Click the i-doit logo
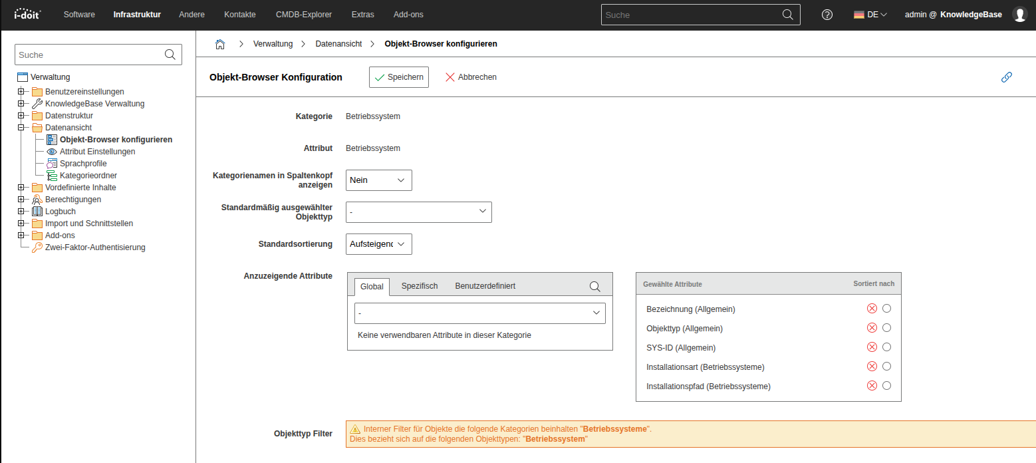1036x463 pixels. point(27,15)
